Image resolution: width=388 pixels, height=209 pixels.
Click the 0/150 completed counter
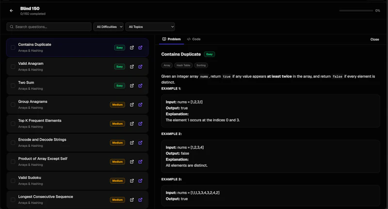click(32, 14)
